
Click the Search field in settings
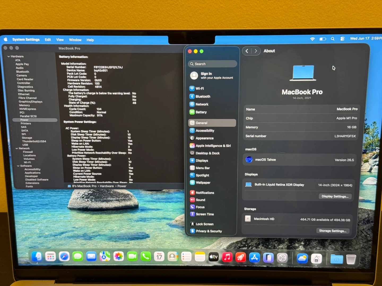(x=212, y=64)
